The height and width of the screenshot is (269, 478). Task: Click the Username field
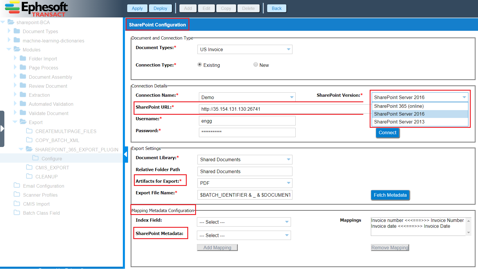point(247,121)
